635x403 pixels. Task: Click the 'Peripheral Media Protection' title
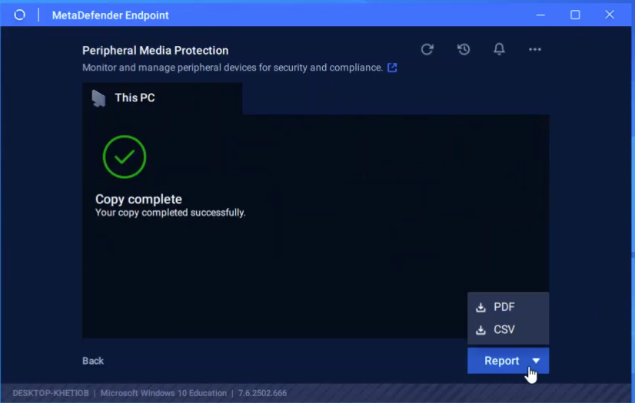[x=155, y=51]
